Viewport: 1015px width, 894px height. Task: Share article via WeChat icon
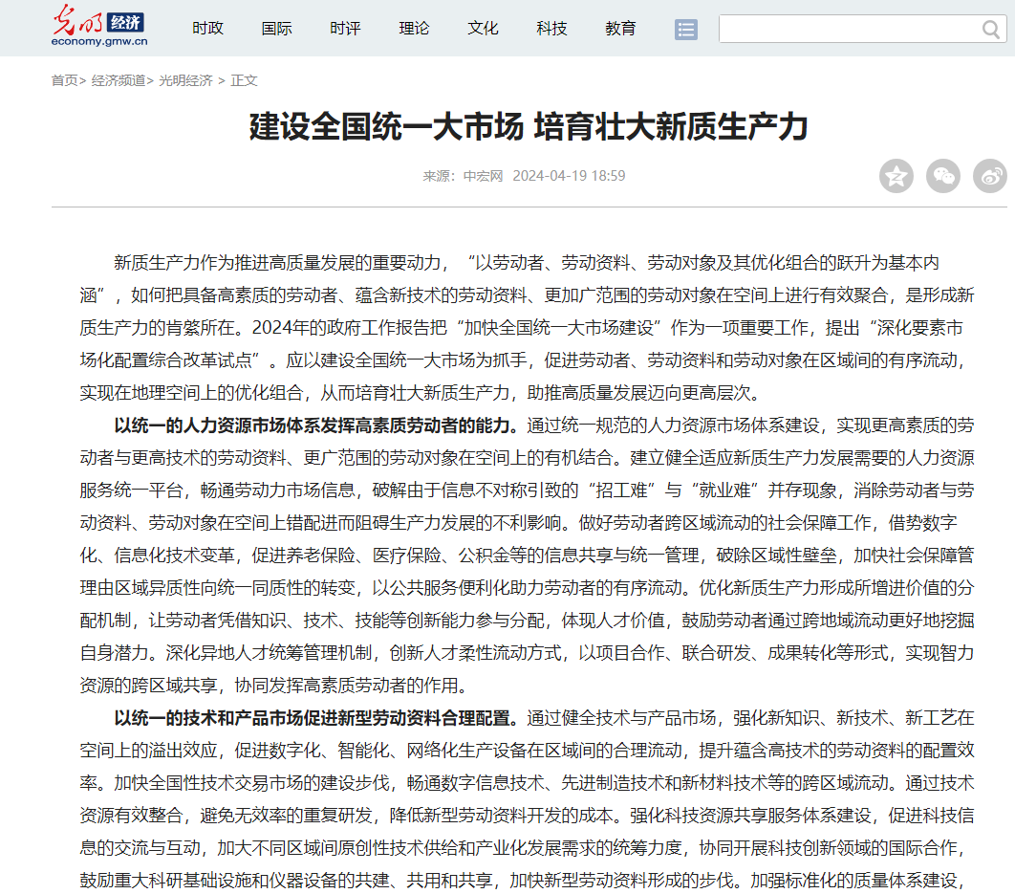coord(943,176)
